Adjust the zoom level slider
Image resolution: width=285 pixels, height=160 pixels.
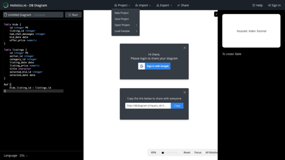(163, 153)
